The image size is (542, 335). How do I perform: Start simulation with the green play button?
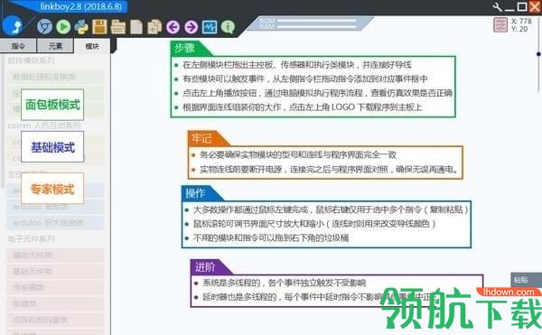tap(63, 26)
